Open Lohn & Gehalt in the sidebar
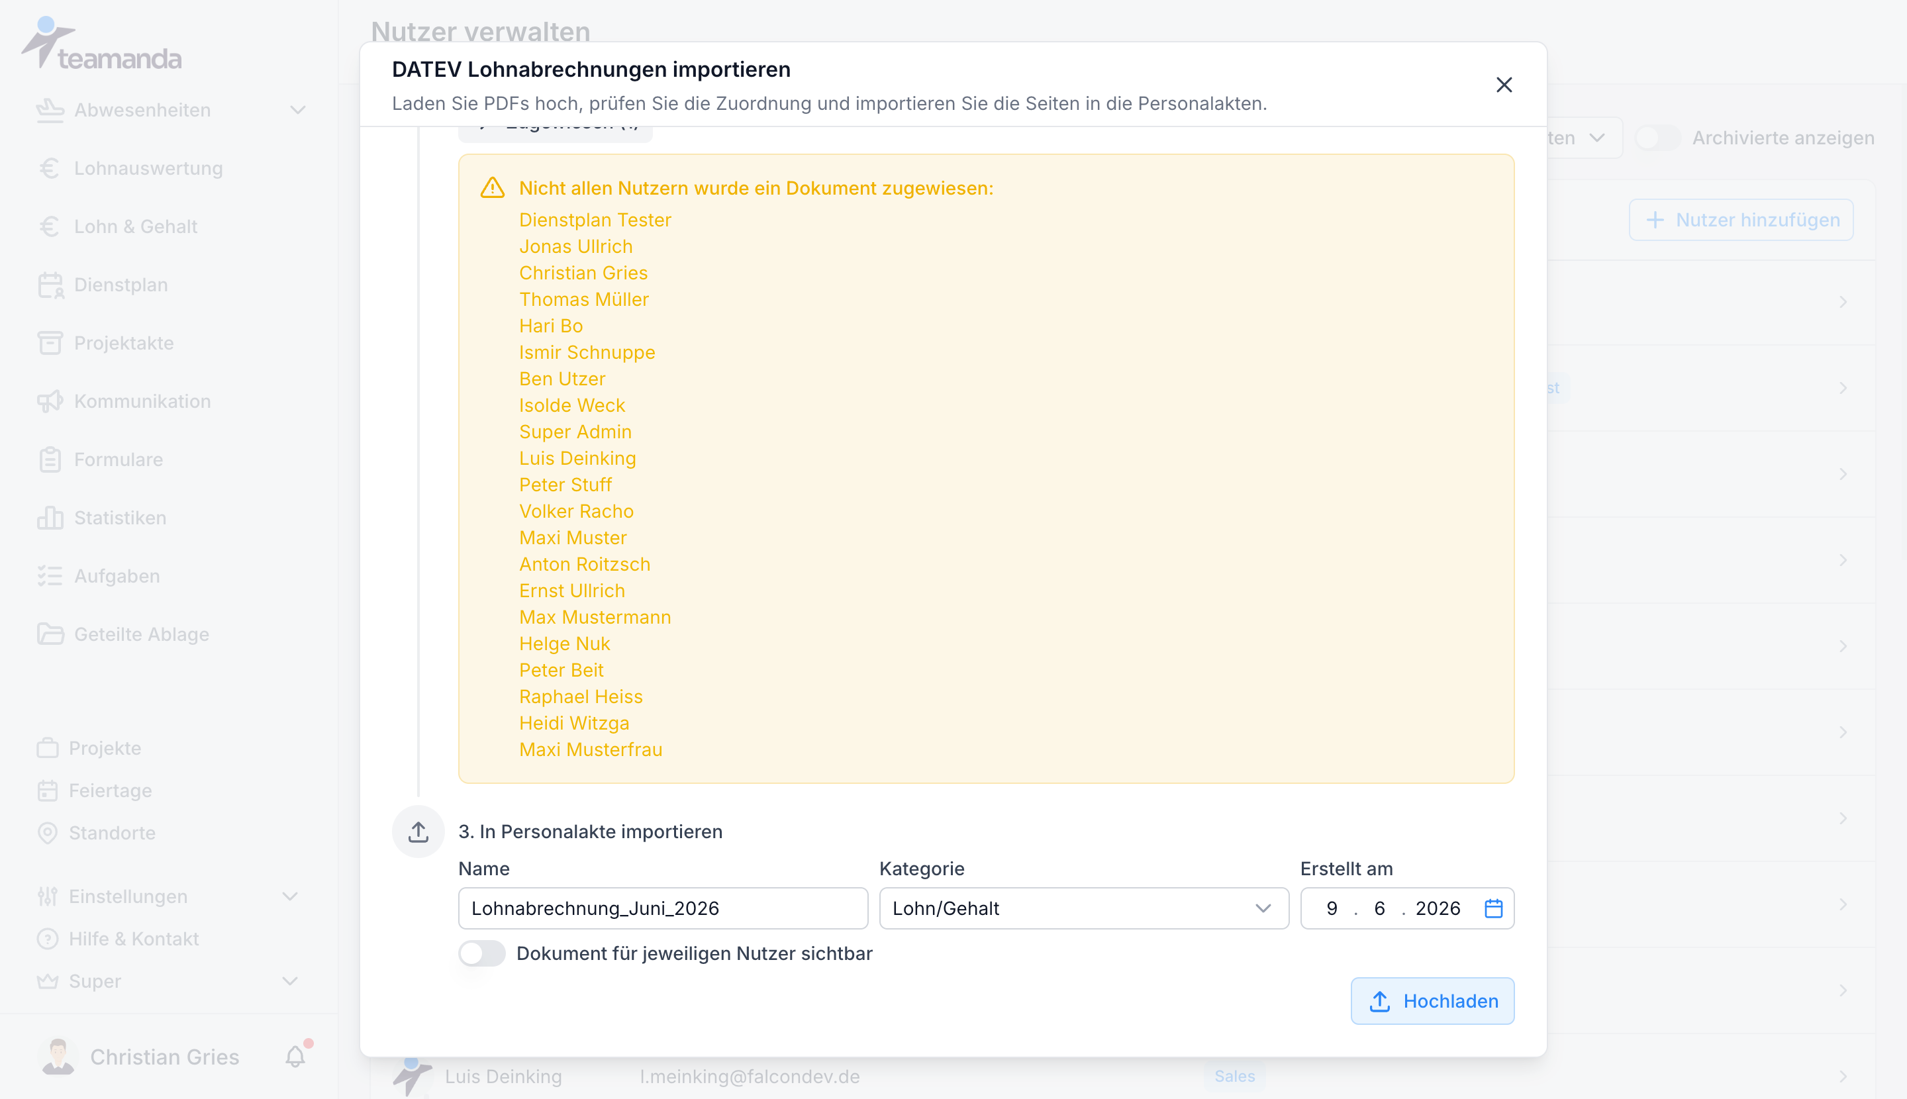This screenshot has width=1907, height=1099. [x=135, y=226]
